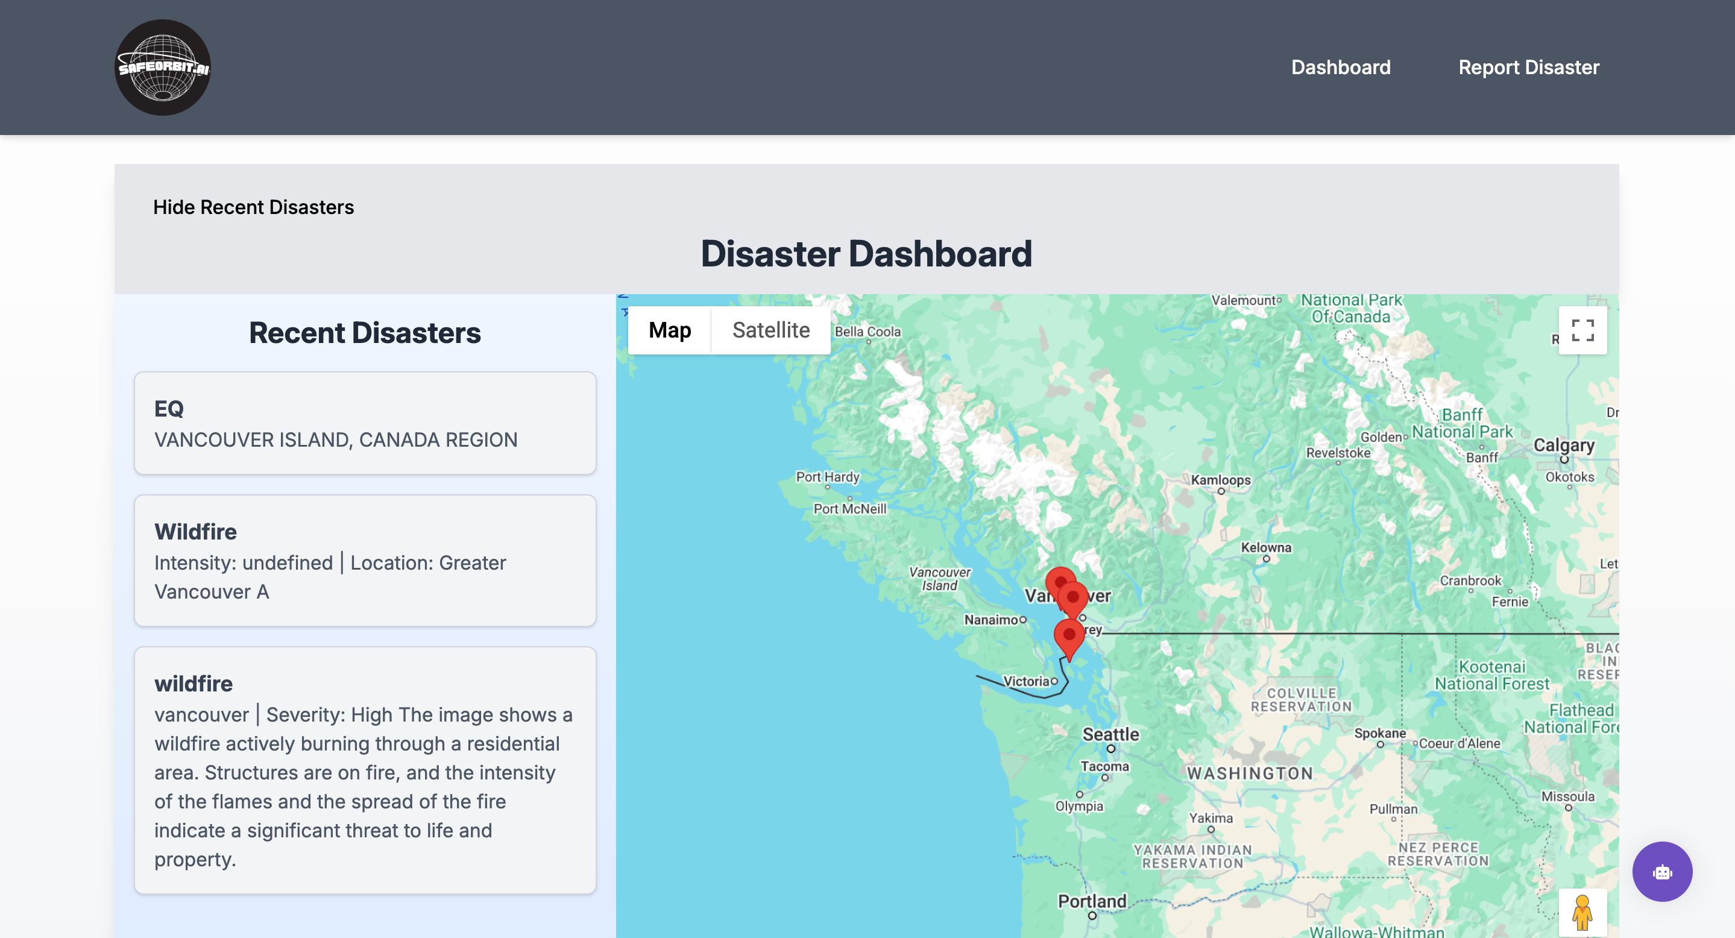Click the Street View pegman icon
1735x938 pixels.
coord(1582,911)
